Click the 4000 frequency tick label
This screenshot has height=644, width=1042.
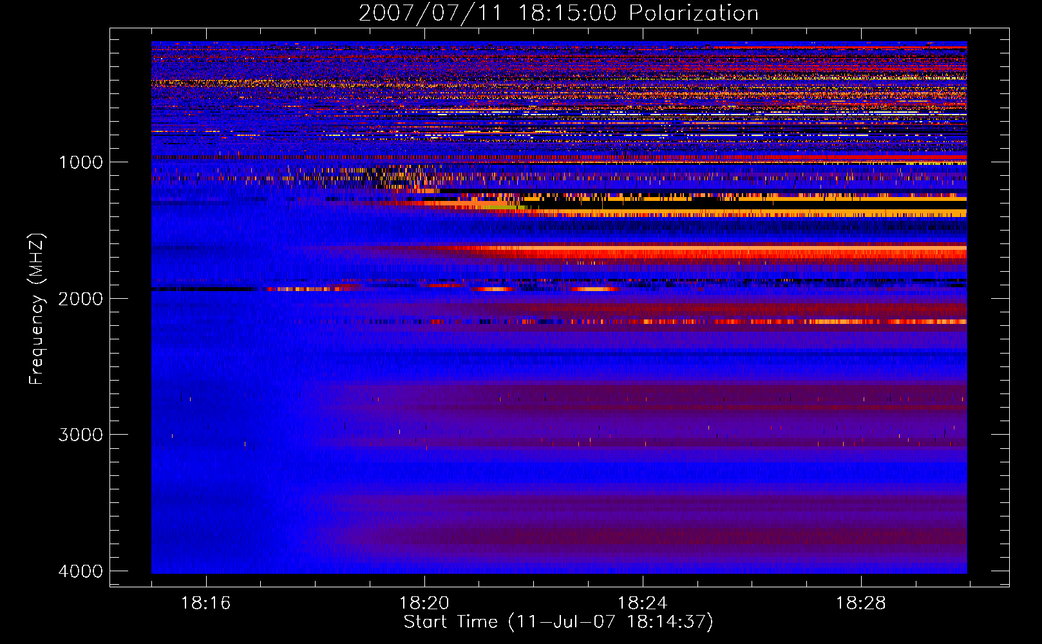pos(81,571)
